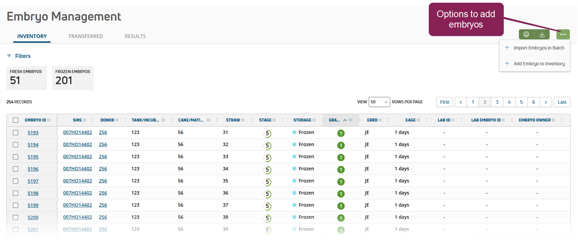Click the download export icon
The image size is (578, 242).
542,34
